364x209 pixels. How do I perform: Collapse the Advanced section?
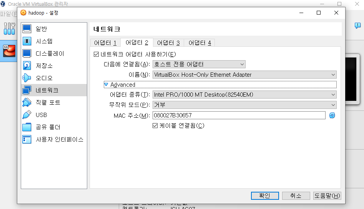tap(106, 85)
